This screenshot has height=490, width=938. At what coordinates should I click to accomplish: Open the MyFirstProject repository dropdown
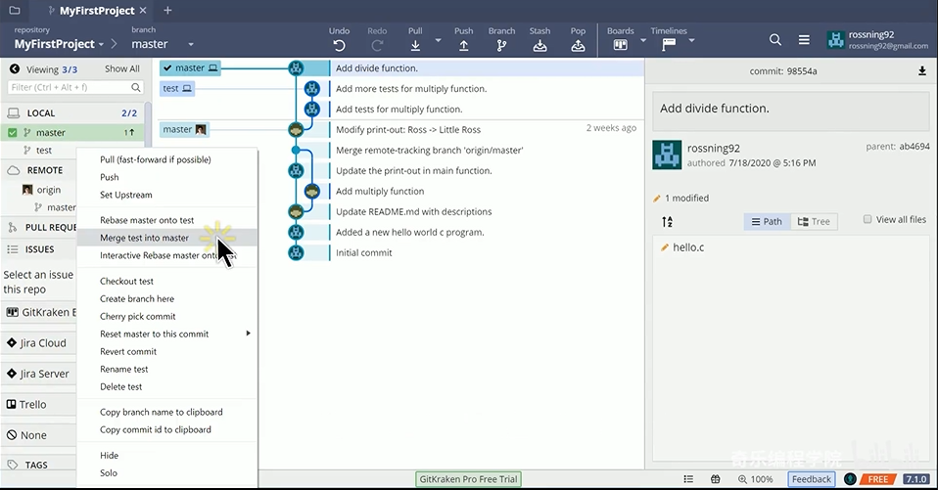[x=101, y=45]
